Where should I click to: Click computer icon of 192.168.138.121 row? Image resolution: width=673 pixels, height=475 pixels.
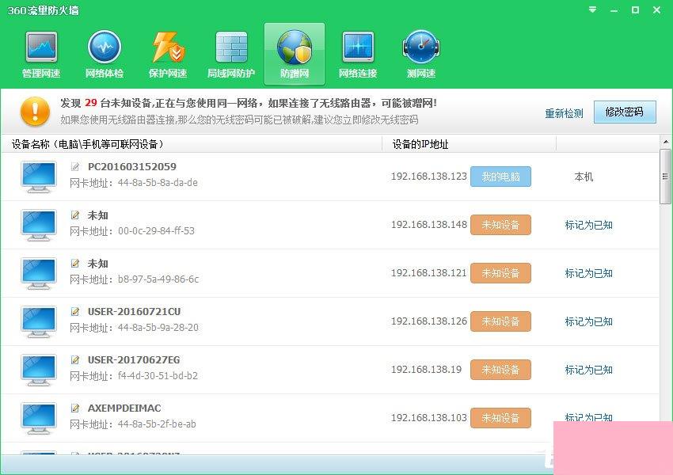[39, 273]
